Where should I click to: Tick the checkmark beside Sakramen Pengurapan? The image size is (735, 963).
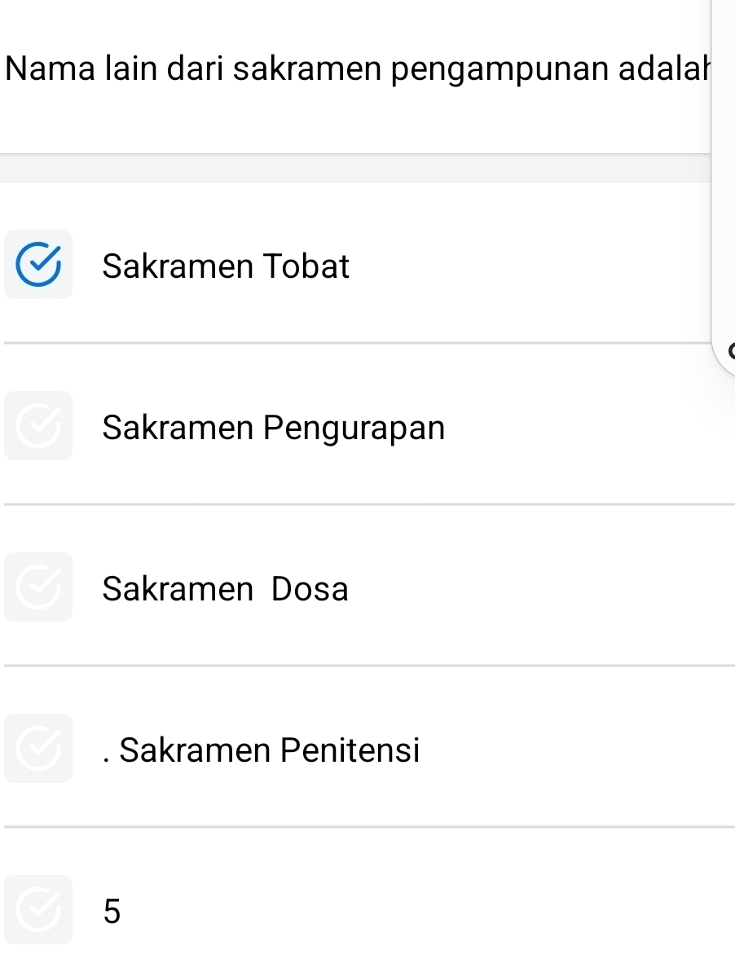[38, 426]
